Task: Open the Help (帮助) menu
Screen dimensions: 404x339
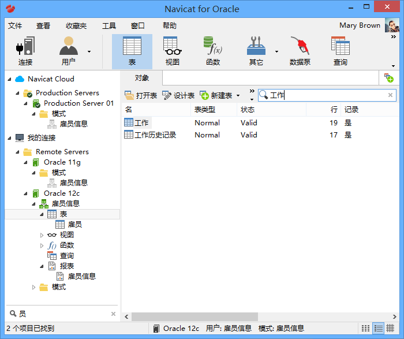Action: coord(170,25)
